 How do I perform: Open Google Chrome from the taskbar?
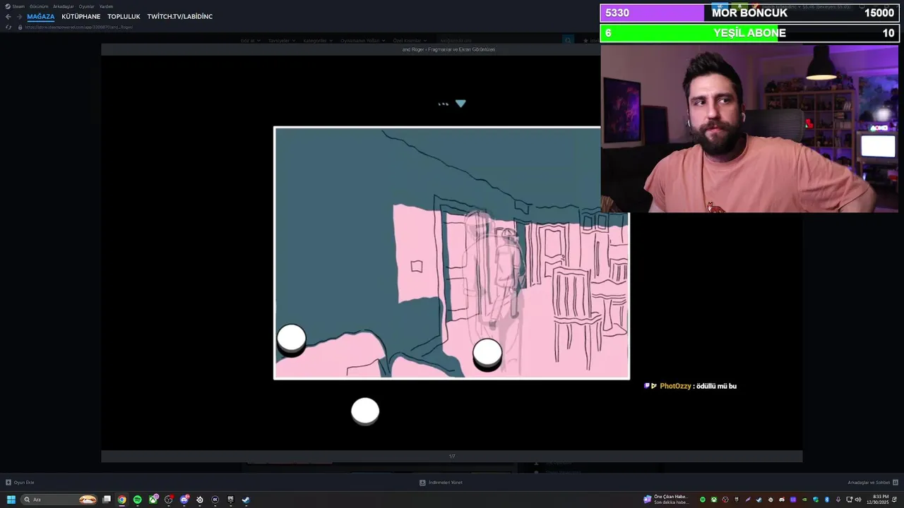point(122,500)
